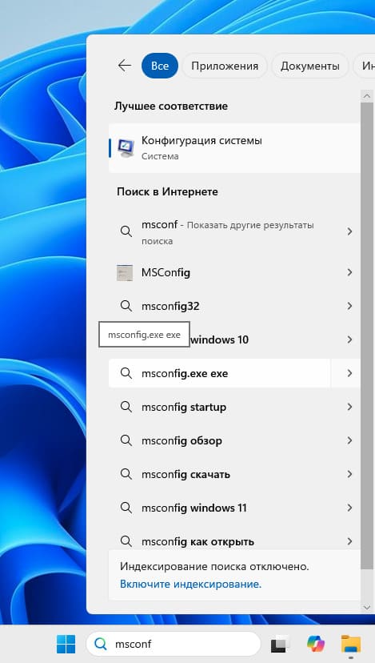
Task: Click the Конфигурация системы app icon
Action: 126,148
